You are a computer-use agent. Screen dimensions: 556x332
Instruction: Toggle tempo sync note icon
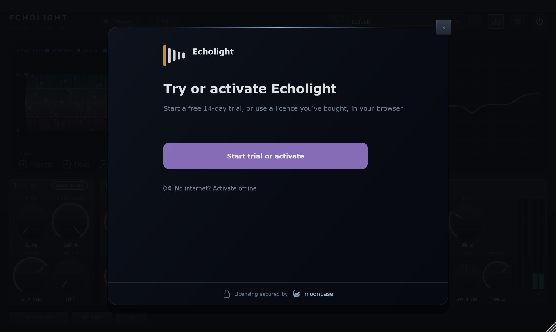click(x=17, y=245)
